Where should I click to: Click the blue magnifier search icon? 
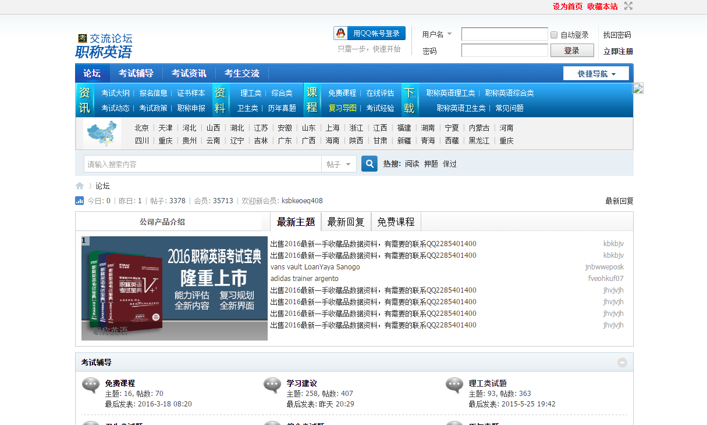(369, 164)
